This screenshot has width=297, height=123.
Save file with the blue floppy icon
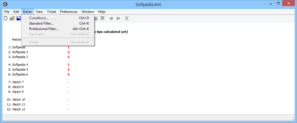click(19, 18)
